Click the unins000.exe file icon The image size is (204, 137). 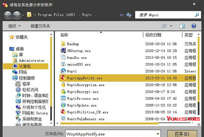point(63,64)
